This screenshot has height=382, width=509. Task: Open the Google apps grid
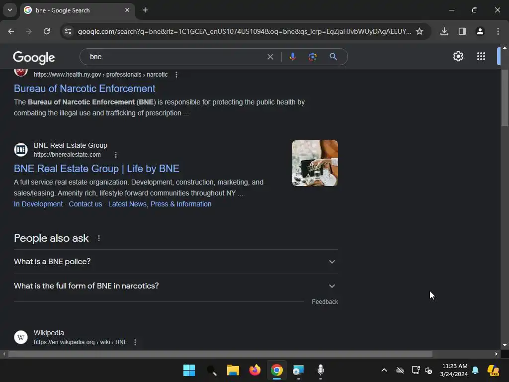click(x=481, y=56)
